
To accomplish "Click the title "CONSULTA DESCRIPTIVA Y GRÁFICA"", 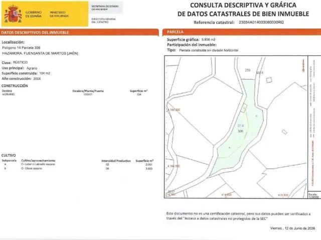I will coord(243,5).
